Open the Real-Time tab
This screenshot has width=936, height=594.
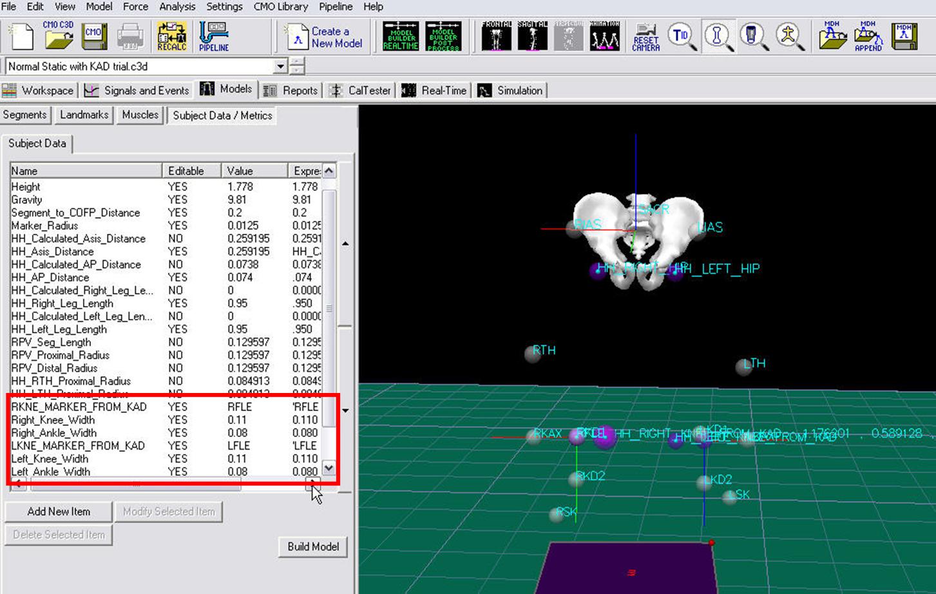(x=435, y=90)
